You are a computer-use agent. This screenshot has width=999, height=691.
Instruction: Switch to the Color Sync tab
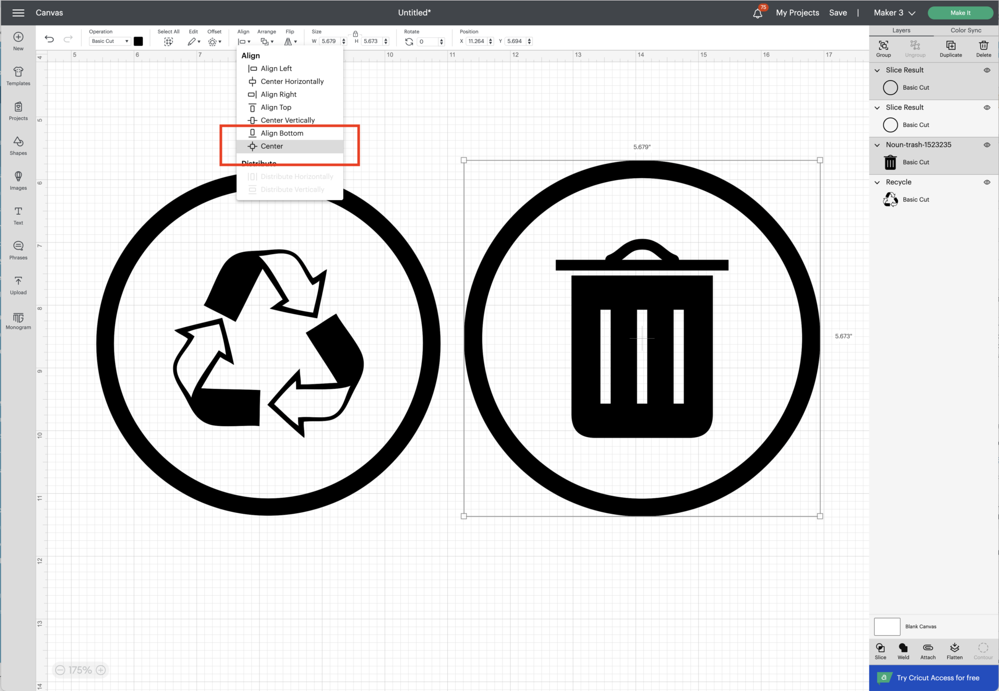coord(965,30)
